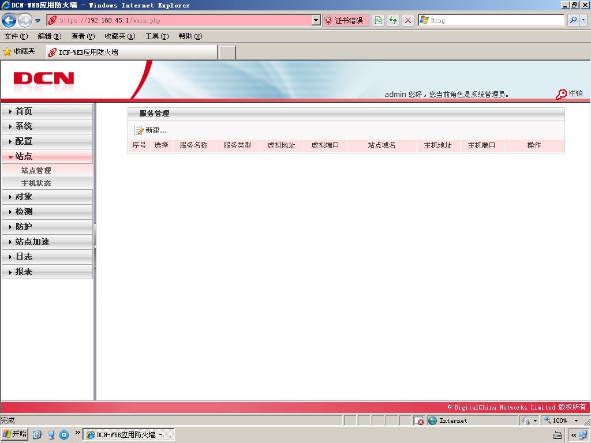Screen dimensions: 591x443
Task: Click the compatibility view page icon
Action: click(x=378, y=20)
